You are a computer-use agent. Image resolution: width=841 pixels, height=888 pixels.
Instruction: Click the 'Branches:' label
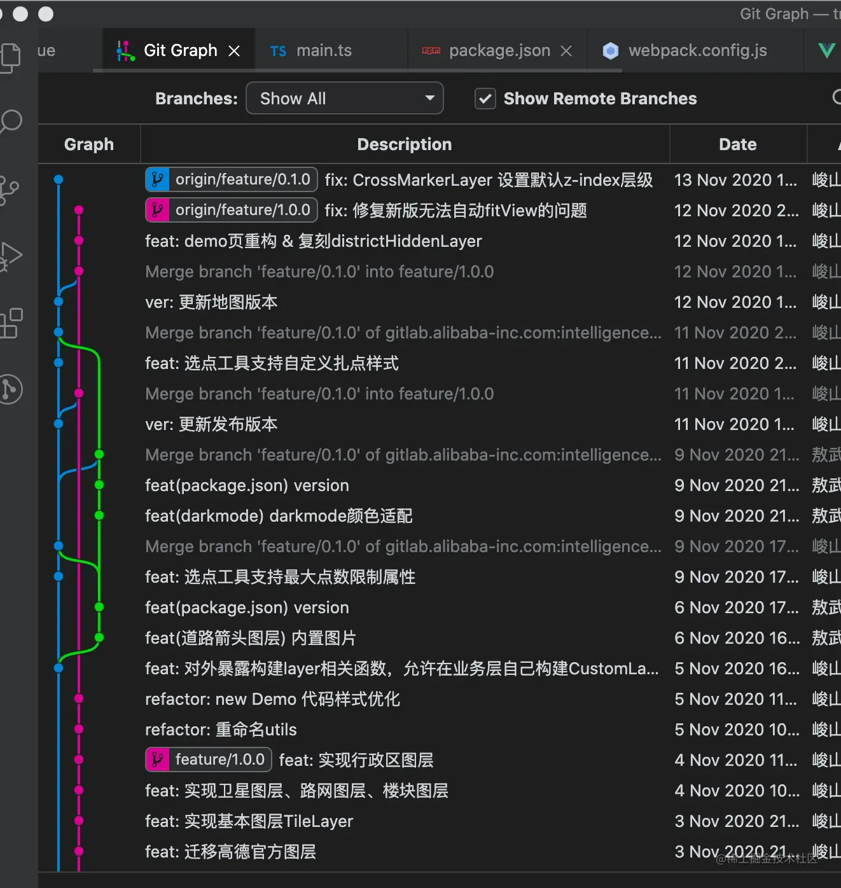tap(196, 99)
